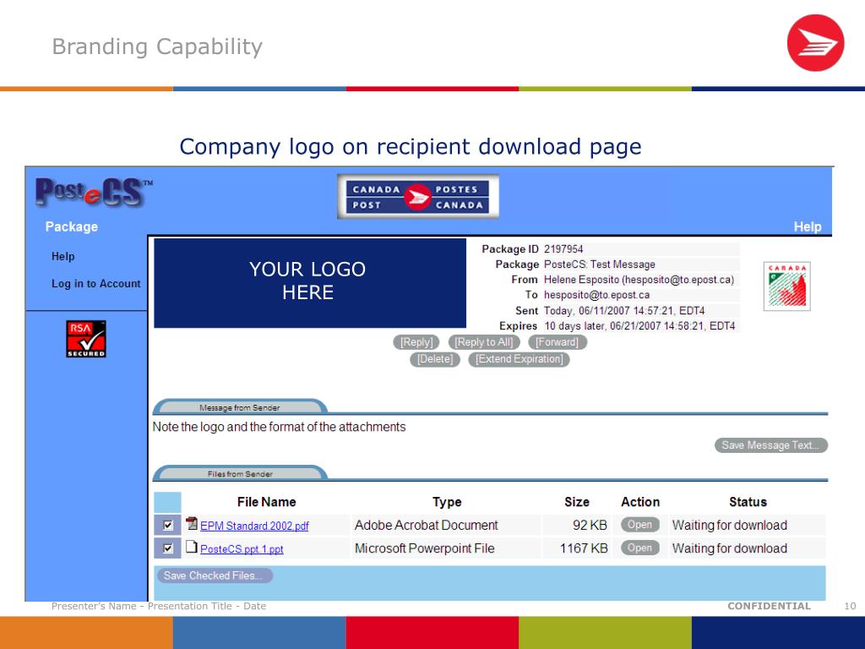
Task: Click the Presenter's Name footer text
Action: click(x=159, y=606)
